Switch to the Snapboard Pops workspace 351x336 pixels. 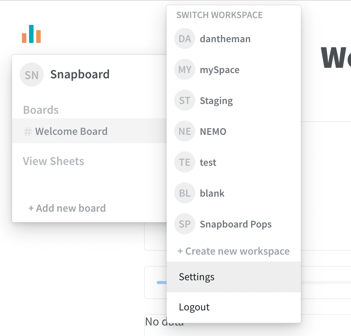click(236, 224)
